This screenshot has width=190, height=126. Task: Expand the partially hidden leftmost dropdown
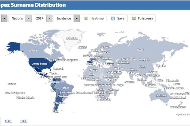[x=4, y=18]
